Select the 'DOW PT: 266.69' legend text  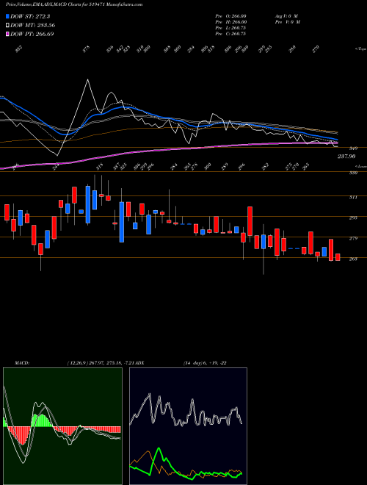click(x=32, y=34)
